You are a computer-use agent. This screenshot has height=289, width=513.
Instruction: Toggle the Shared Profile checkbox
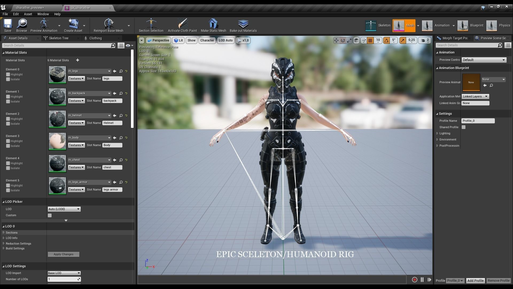(x=464, y=127)
